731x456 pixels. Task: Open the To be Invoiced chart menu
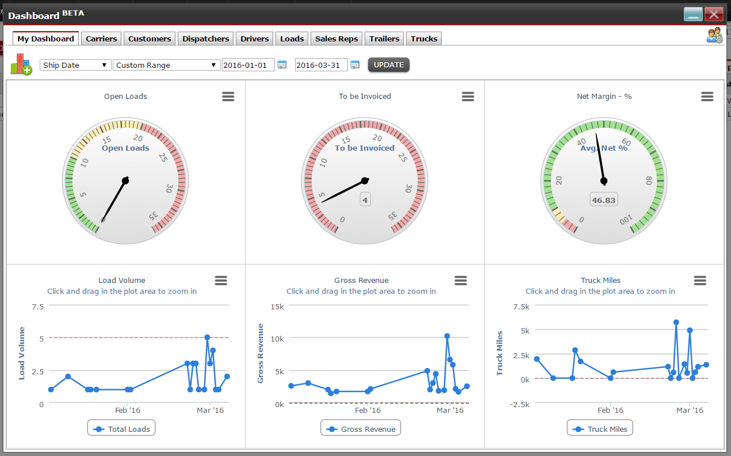[x=468, y=97]
